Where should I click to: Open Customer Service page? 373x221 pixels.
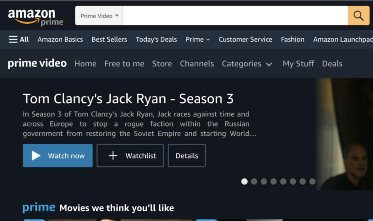pyautogui.click(x=245, y=39)
